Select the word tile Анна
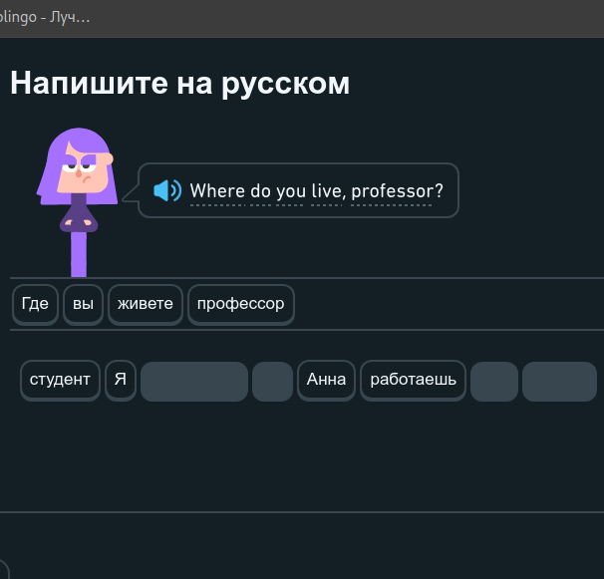Image resolution: width=604 pixels, height=579 pixels. point(326,381)
